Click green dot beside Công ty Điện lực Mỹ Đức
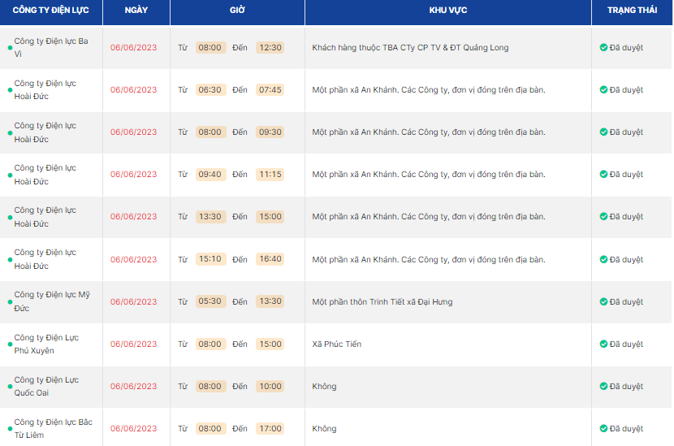Image resolution: width=674 pixels, height=446 pixels. (x=10, y=302)
